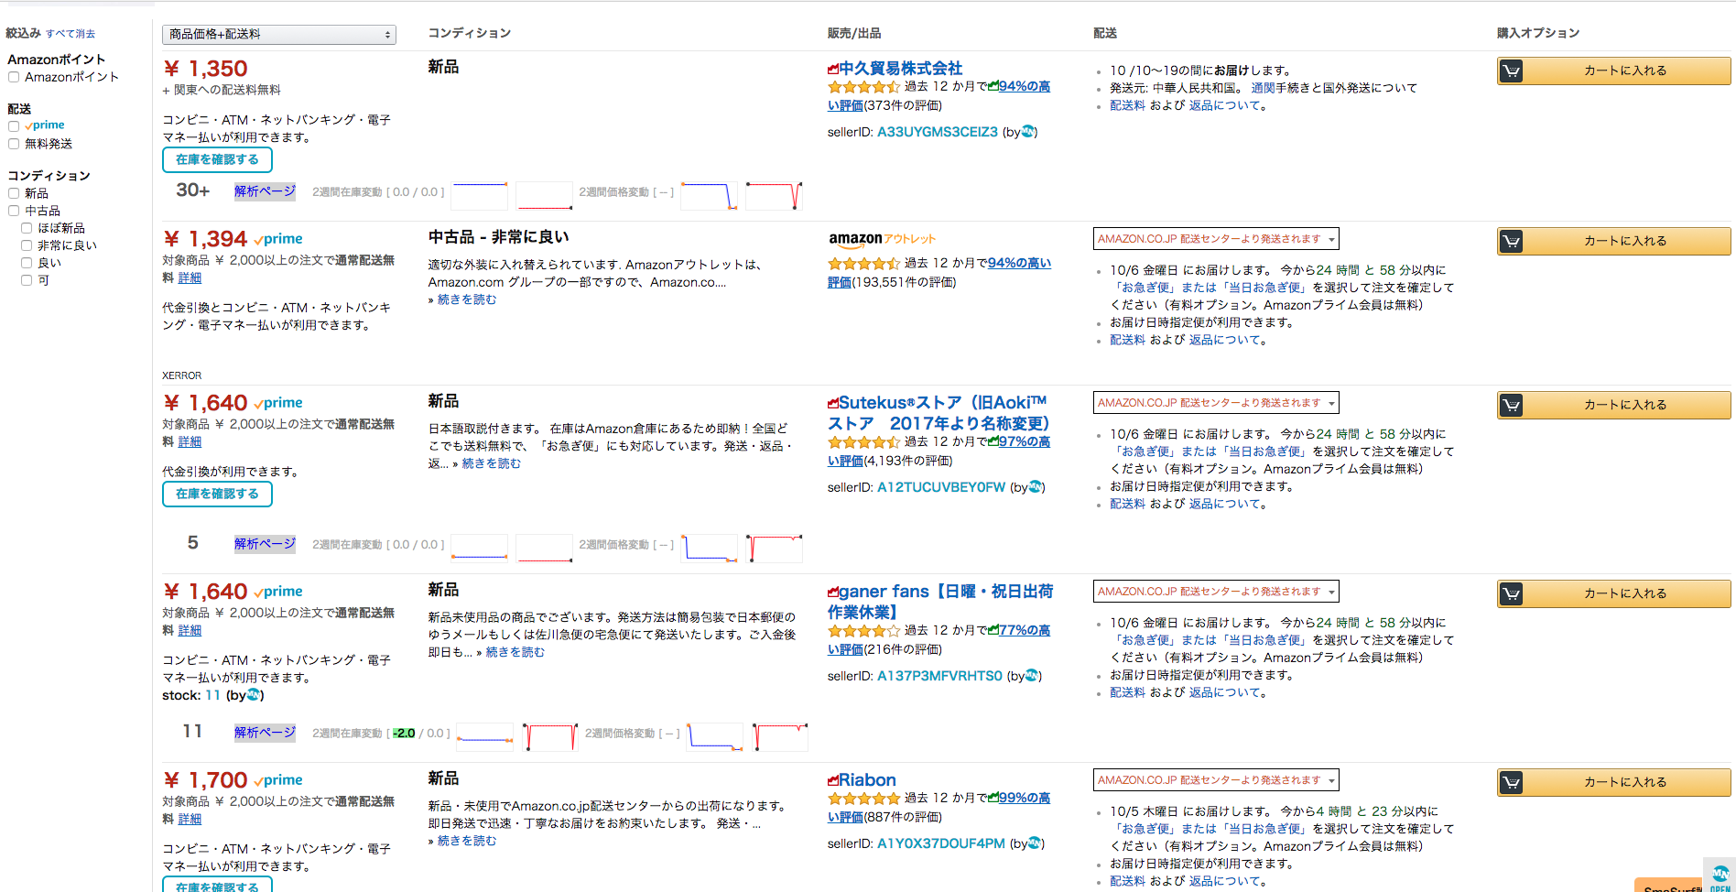The image size is (1736, 892).
Task: Add Riabon offer to cart
Action: [x=1613, y=782]
